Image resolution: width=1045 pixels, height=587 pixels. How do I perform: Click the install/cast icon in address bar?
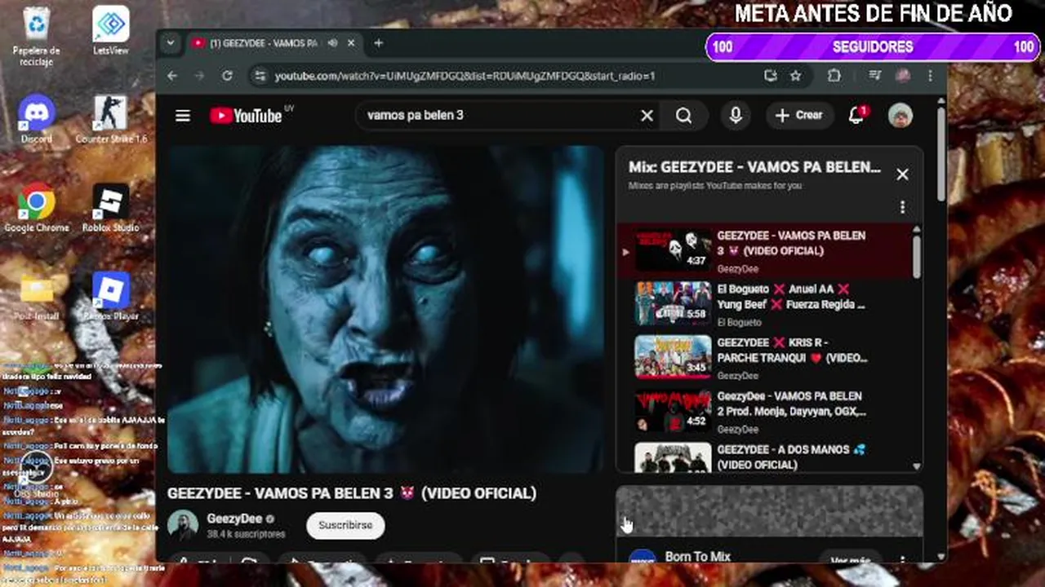tap(770, 76)
